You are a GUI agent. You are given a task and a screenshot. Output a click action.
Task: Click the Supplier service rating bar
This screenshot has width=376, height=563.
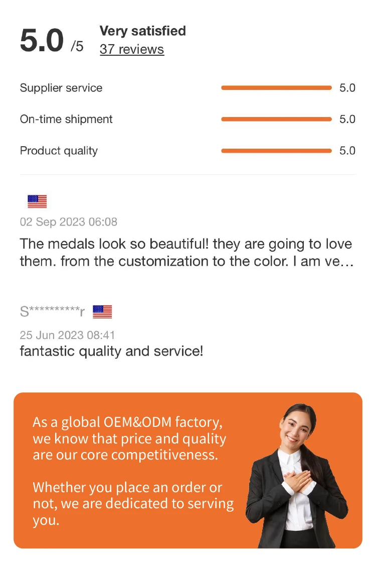[x=276, y=88]
